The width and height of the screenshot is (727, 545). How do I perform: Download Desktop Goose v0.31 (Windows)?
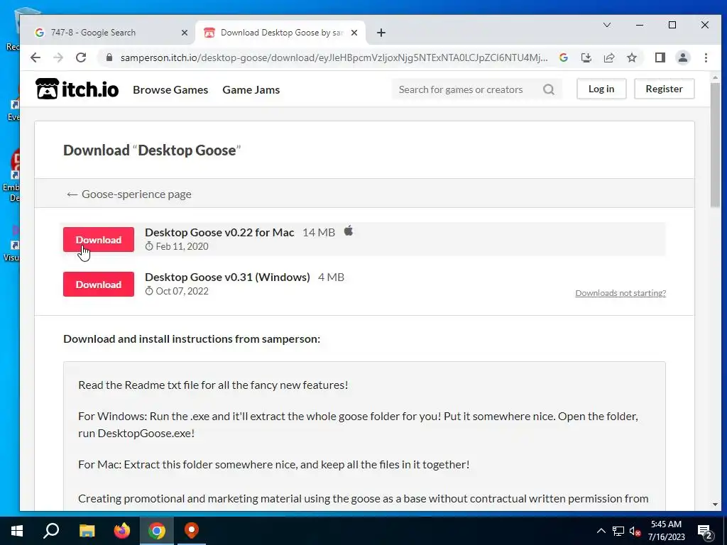[99, 284]
